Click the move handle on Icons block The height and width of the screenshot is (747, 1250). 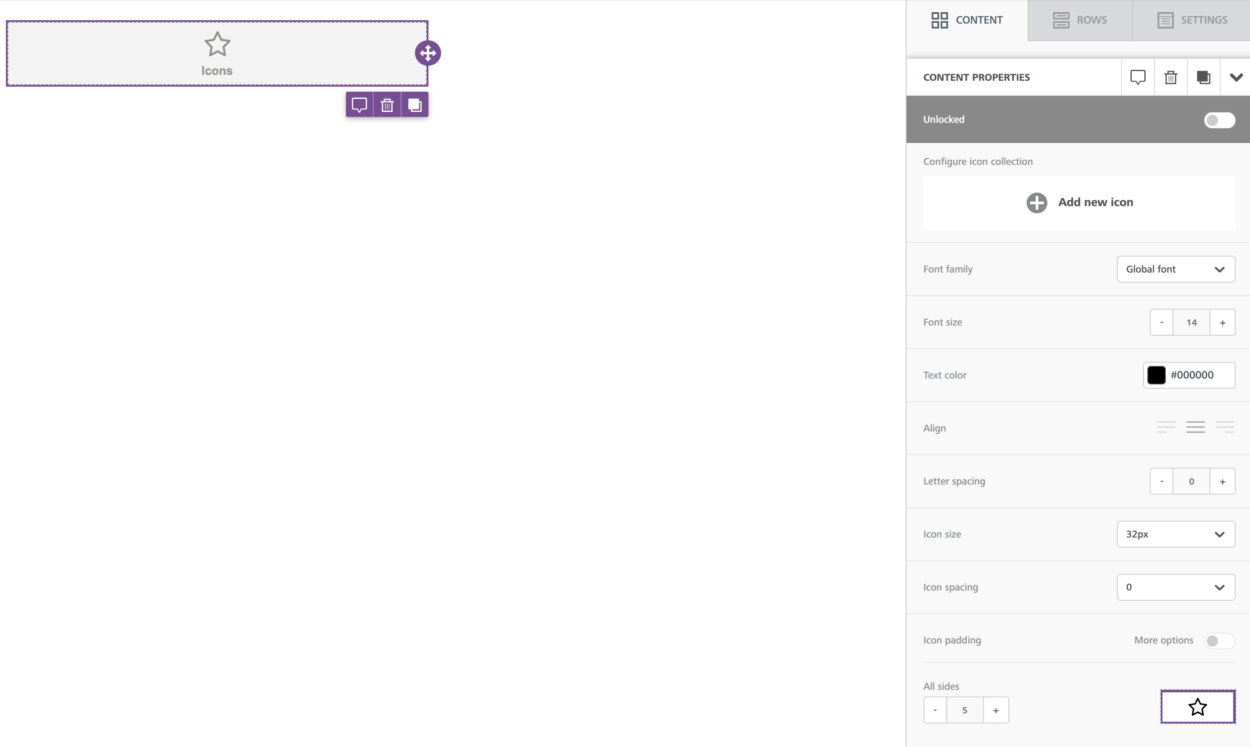428,53
